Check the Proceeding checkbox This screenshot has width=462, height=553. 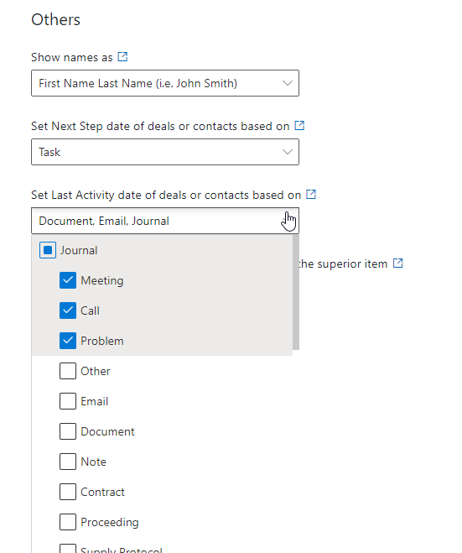[68, 522]
